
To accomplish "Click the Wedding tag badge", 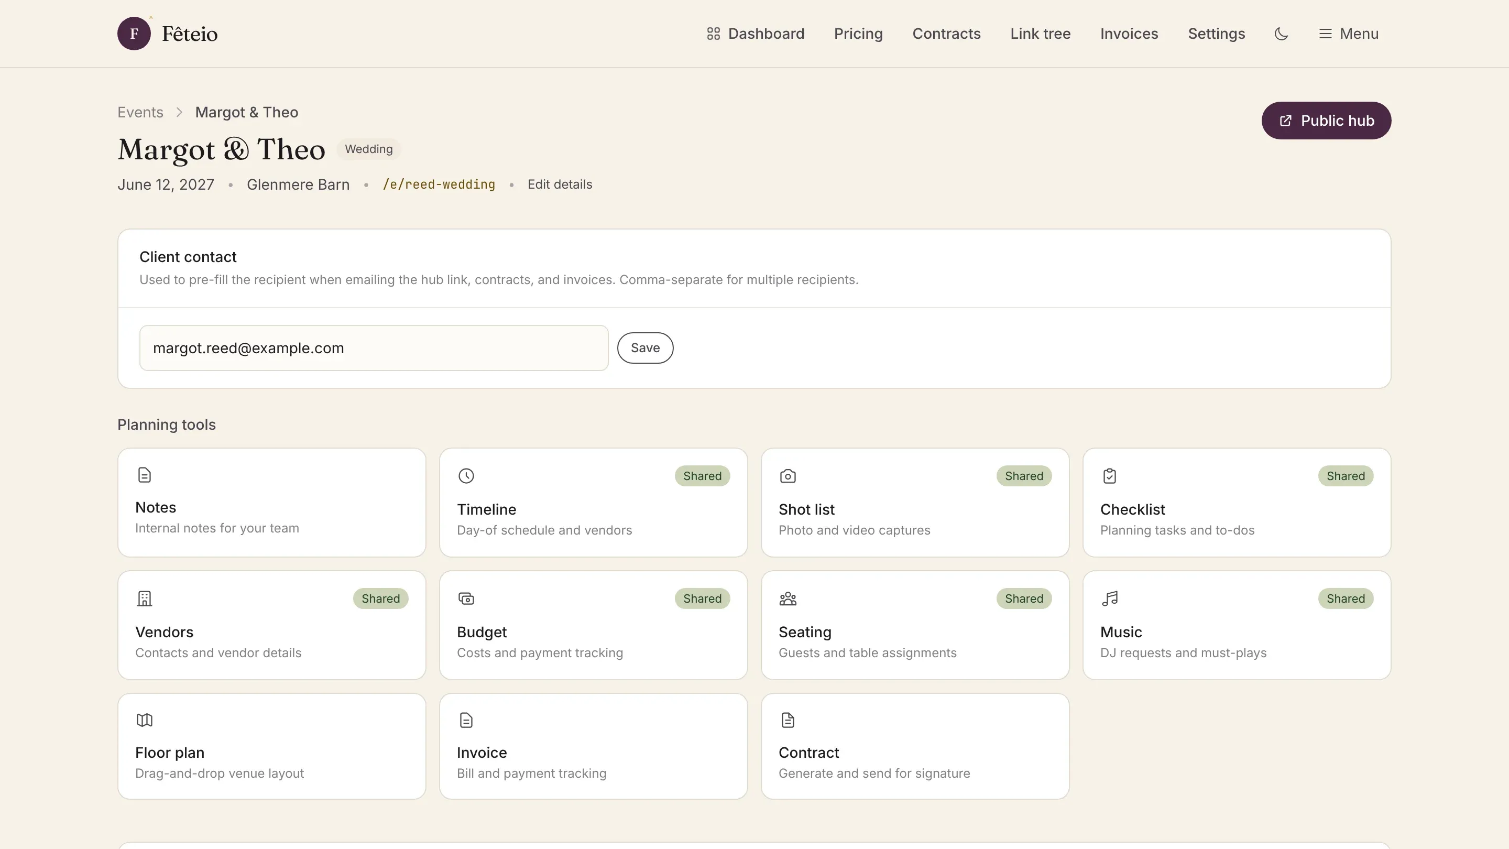I will click(368, 149).
